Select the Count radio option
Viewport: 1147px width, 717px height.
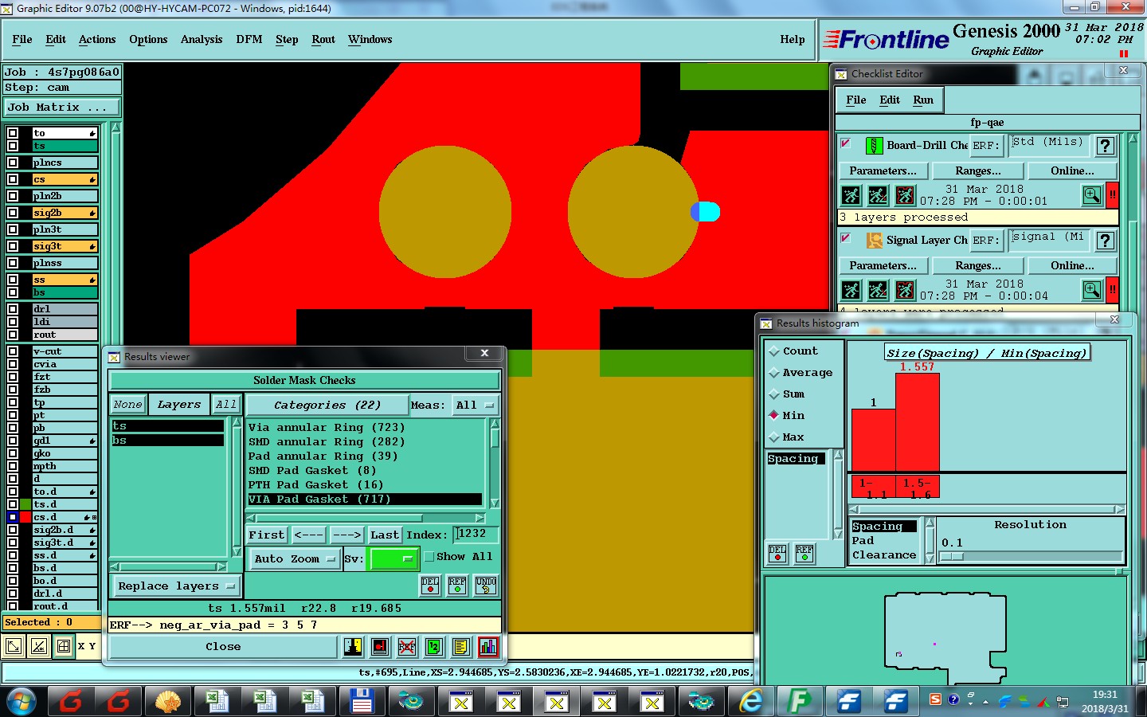coord(773,351)
